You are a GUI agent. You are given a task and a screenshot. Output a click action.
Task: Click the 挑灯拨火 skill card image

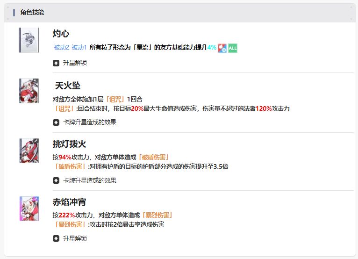pyautogui.click(x=29, y=151)
